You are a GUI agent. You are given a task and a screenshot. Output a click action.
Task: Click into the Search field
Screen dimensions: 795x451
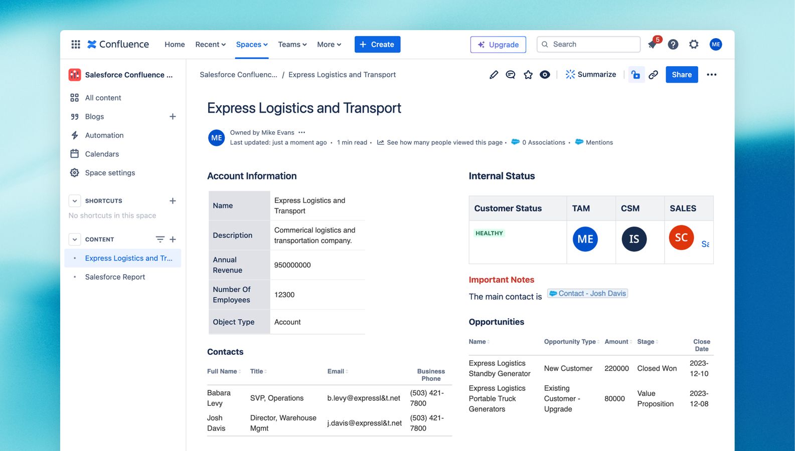click(x=588, y=44)
